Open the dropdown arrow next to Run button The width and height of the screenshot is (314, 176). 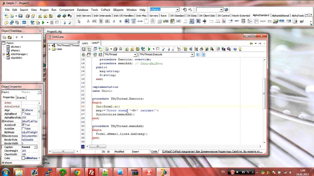(x=47, y=23)
